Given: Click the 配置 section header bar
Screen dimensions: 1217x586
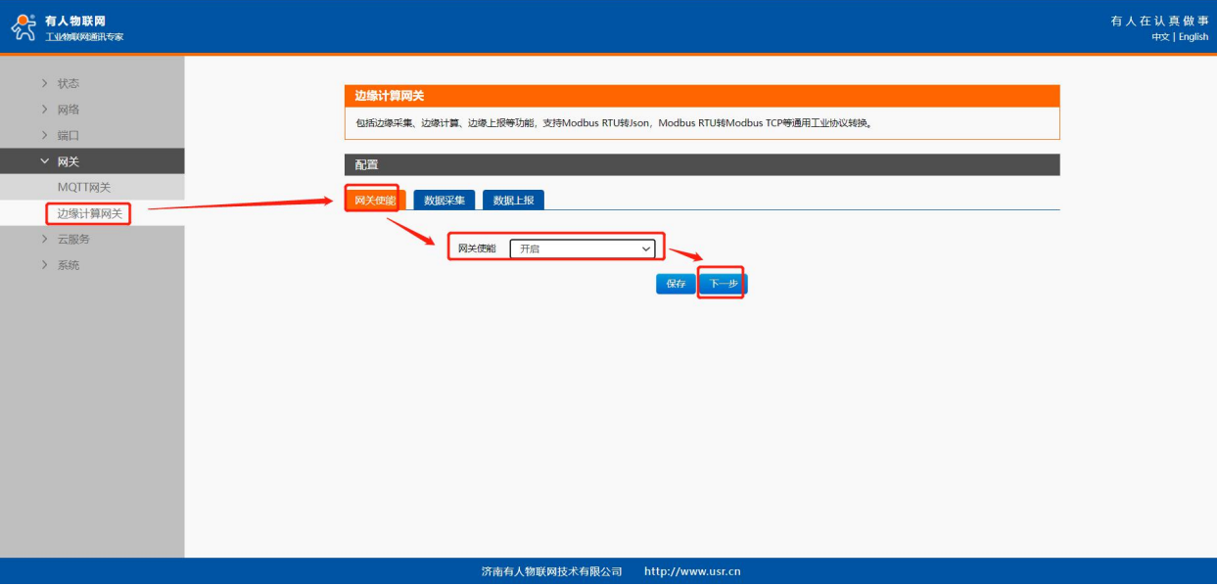Looking at the screenshot, I should [x=701, y=164].
